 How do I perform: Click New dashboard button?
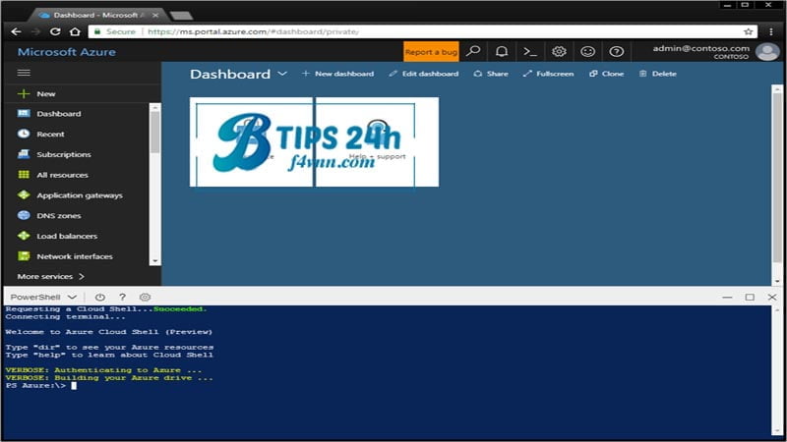(337, 74)
